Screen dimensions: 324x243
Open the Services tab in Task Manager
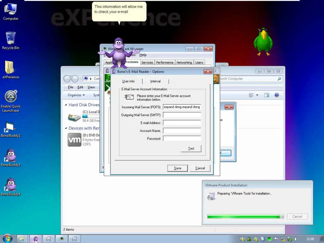147,62
